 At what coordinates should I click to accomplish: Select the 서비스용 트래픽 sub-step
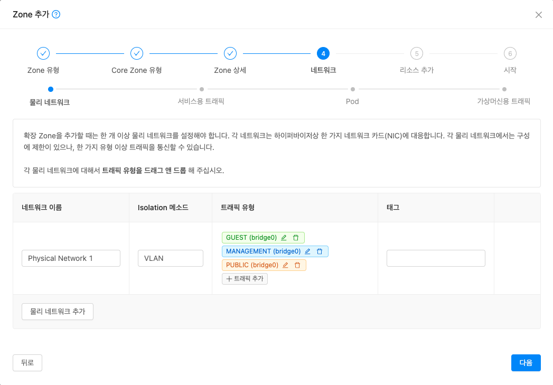pyautogui.click(x=201, y=90)
